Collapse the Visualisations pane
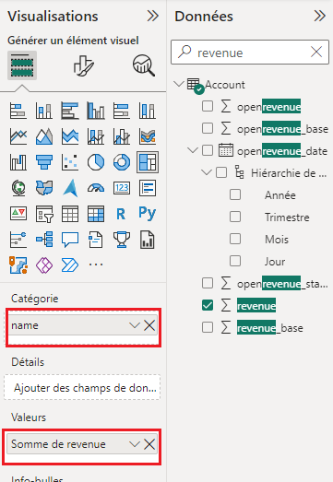Screen dimensions: 333x482 click(x=153, y=16)
